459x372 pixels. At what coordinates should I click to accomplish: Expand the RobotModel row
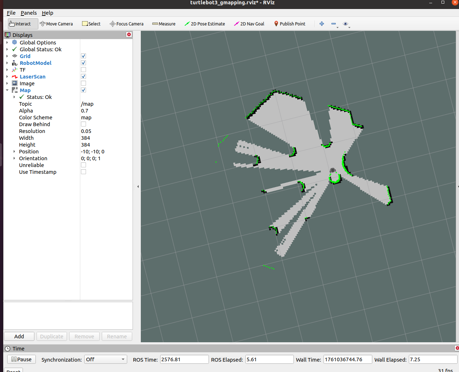(x=7, y=63)
